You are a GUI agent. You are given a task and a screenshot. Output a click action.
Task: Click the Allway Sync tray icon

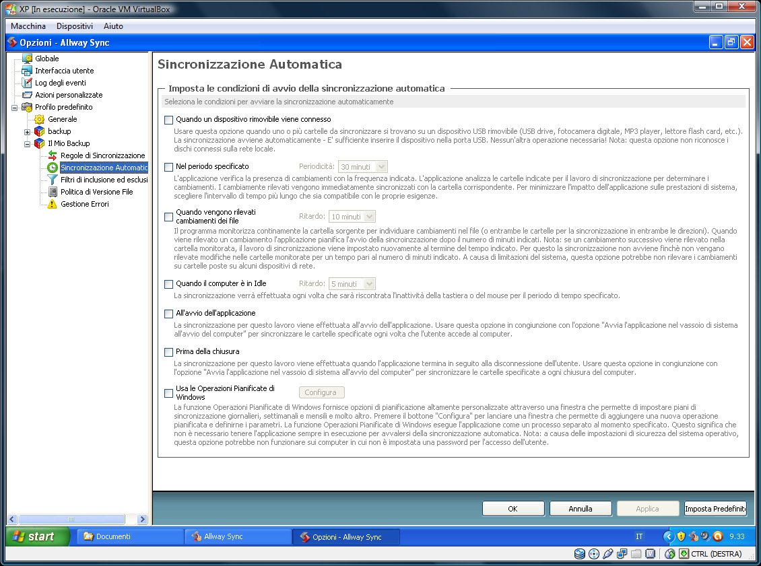(x=694, y=536)
